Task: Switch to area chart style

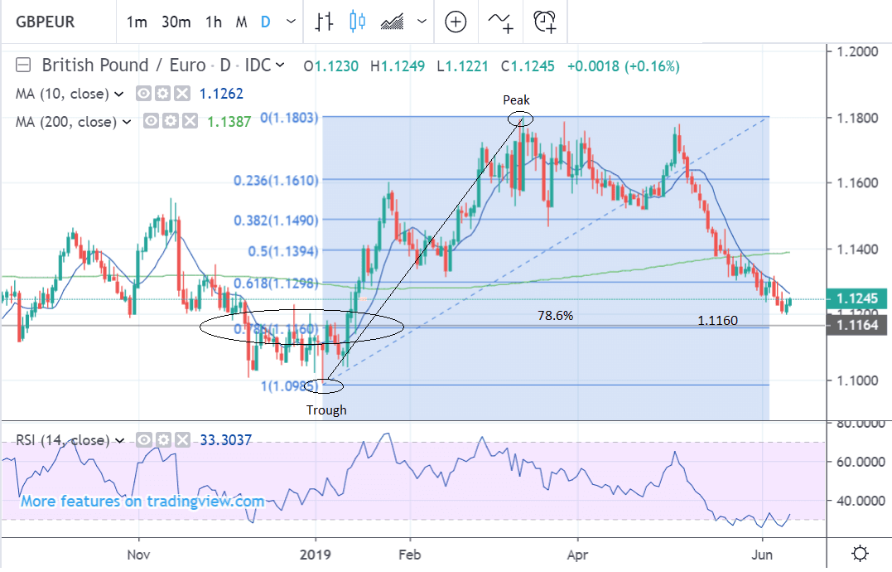Action: tap(392, 22)
